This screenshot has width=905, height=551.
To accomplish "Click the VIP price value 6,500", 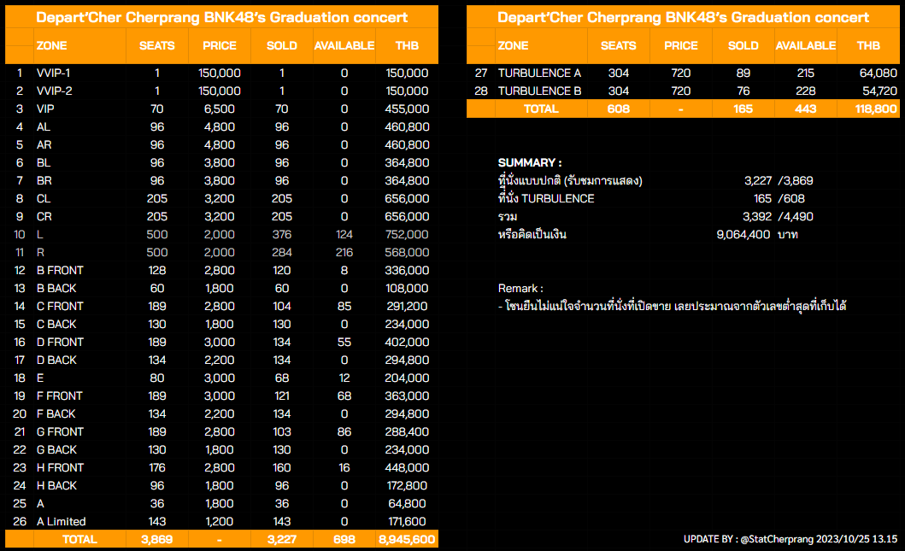I will [x=220, y=109].
